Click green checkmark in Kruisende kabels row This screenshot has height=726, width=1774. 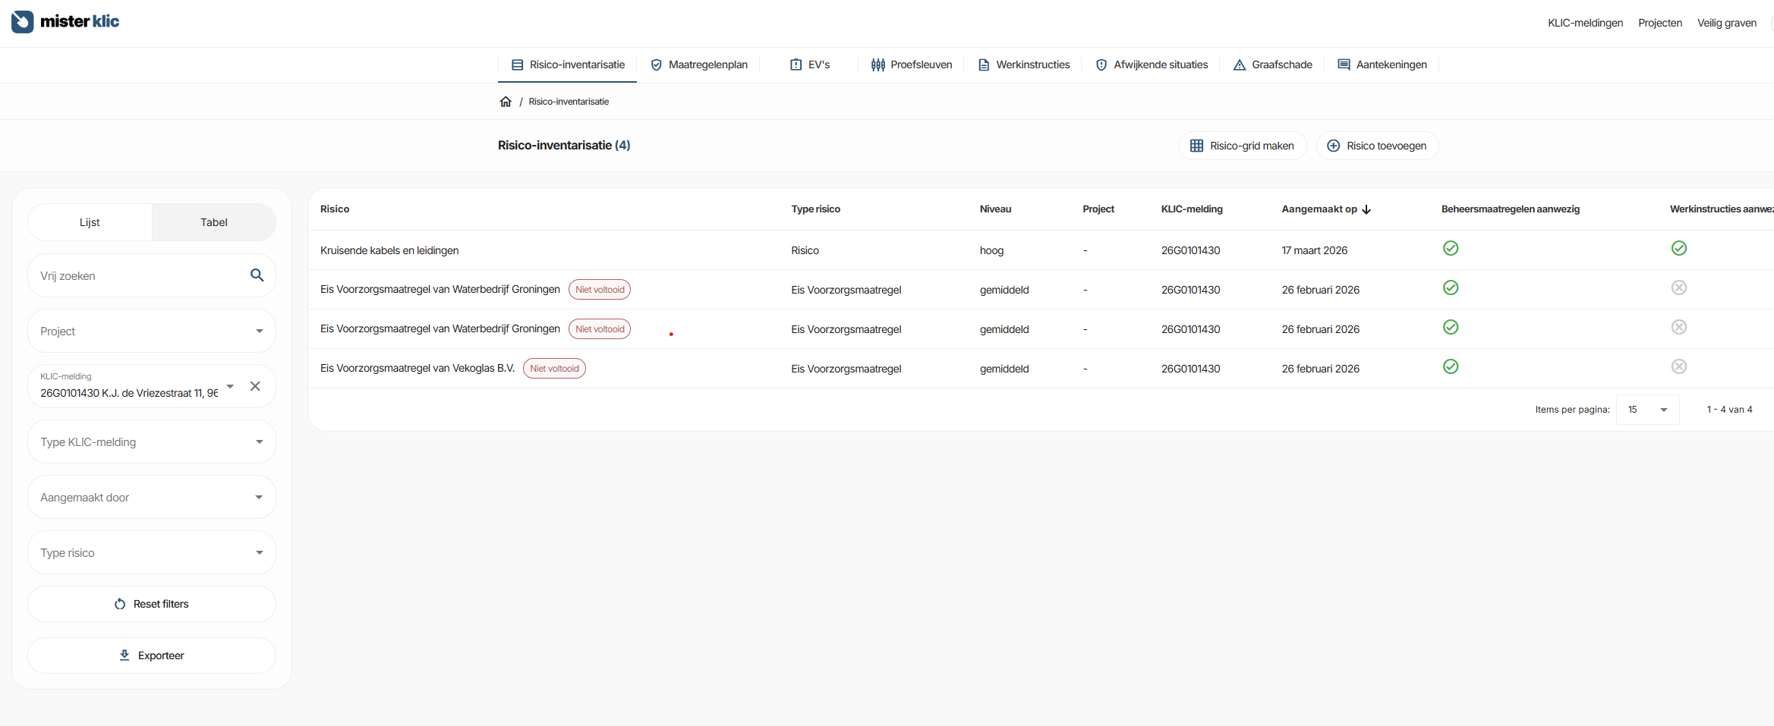click(x=1450, y=249)
